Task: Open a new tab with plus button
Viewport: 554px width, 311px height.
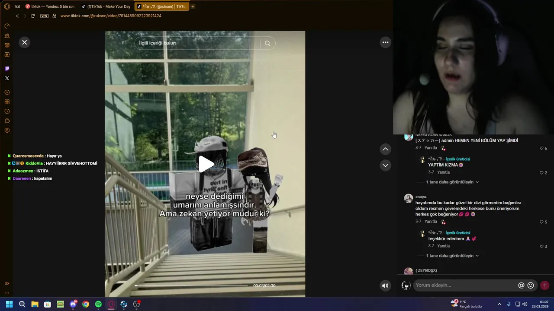Action: 193,6
